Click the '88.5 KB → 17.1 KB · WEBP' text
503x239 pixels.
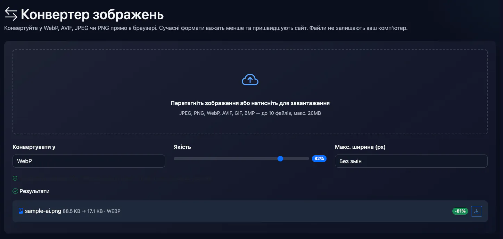pos(92,211)
